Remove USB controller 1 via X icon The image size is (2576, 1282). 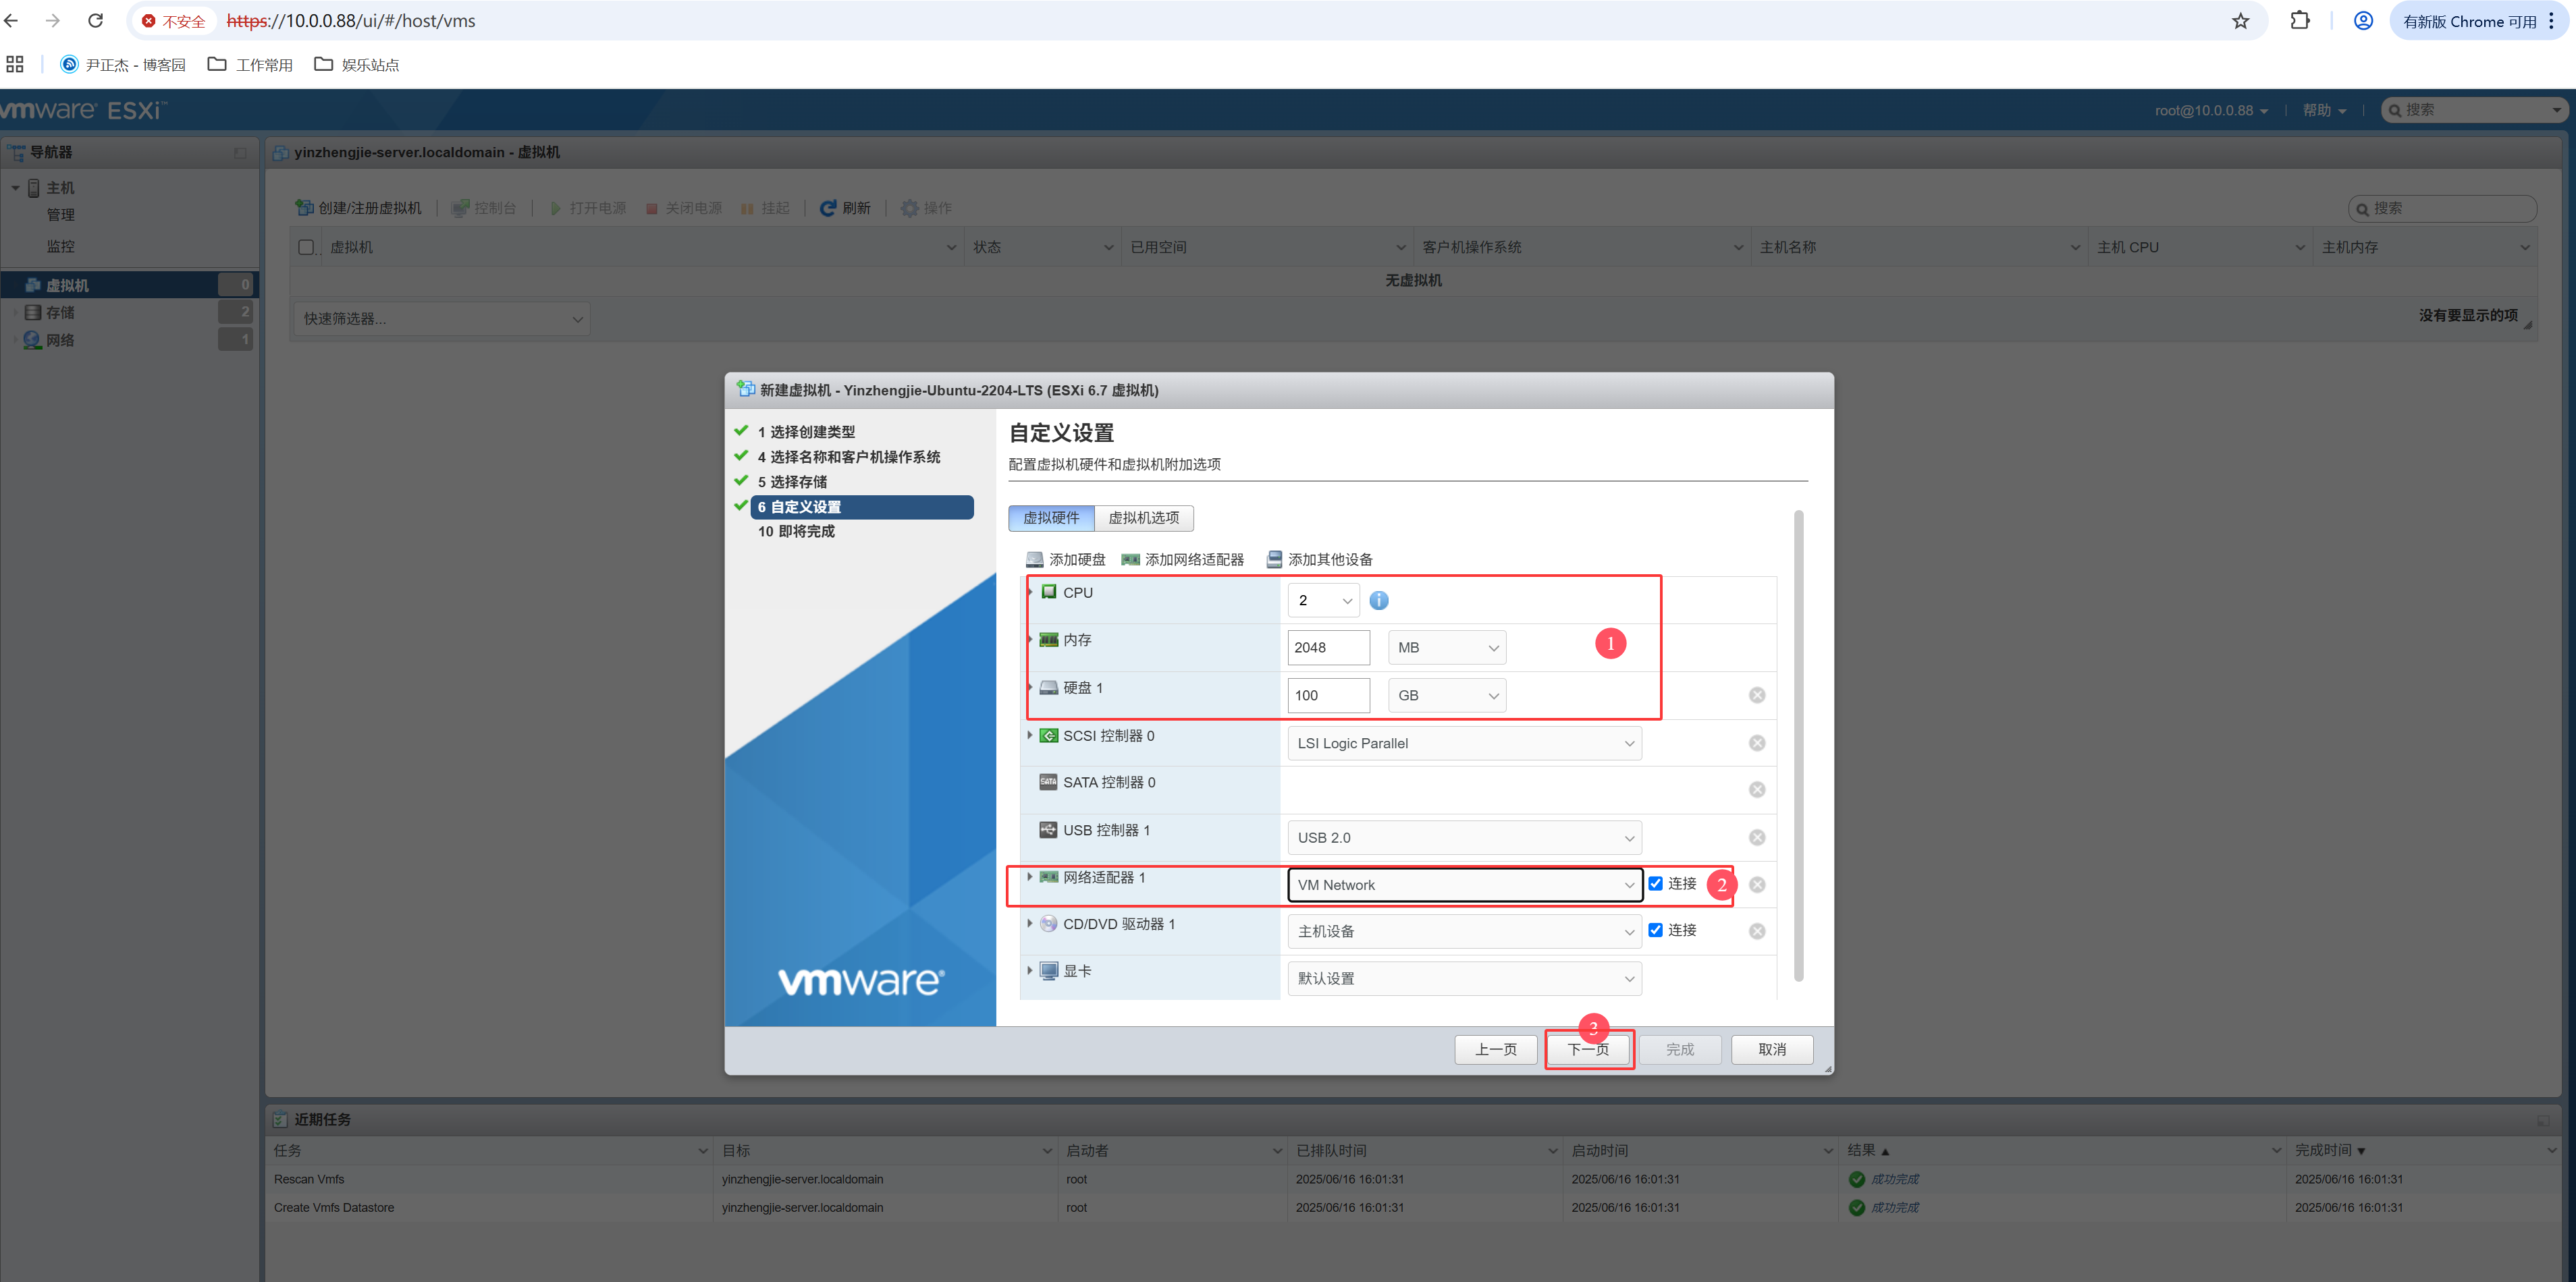coord(1756,837)
